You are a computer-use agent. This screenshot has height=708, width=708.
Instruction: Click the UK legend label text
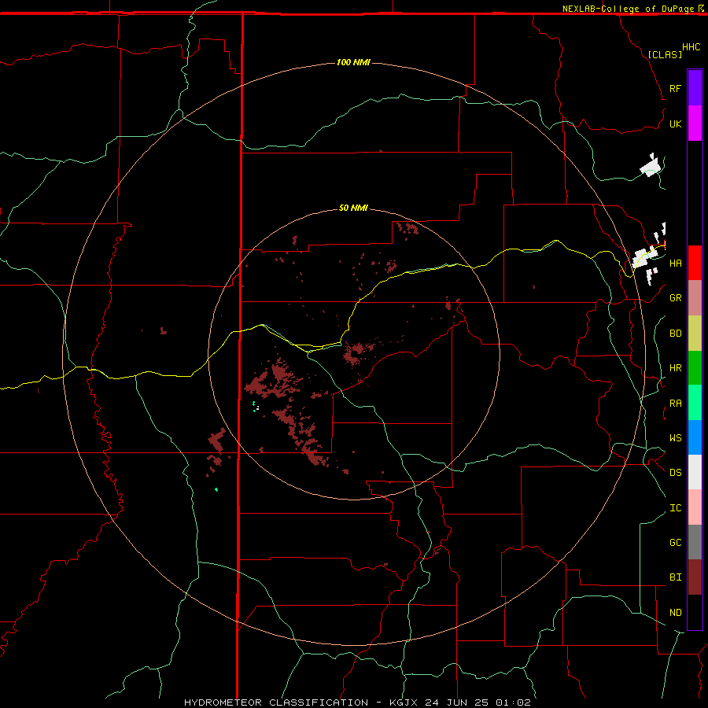(675, 124)
